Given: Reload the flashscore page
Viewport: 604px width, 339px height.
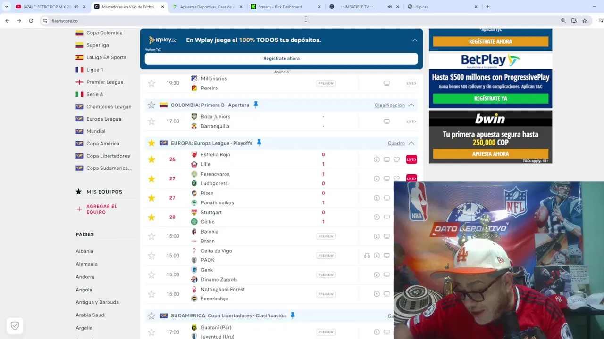Looking at the screenshot, I should (31, 21).
